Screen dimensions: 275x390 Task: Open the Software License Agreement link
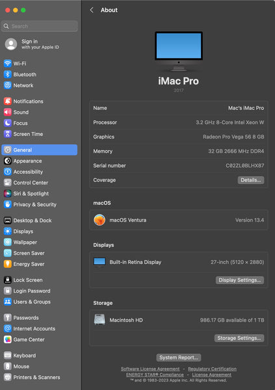tap(150, 369)
